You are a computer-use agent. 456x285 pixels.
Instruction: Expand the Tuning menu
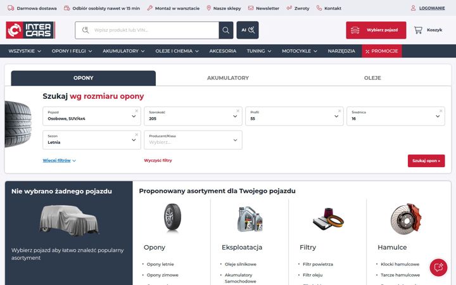(259, 51)
